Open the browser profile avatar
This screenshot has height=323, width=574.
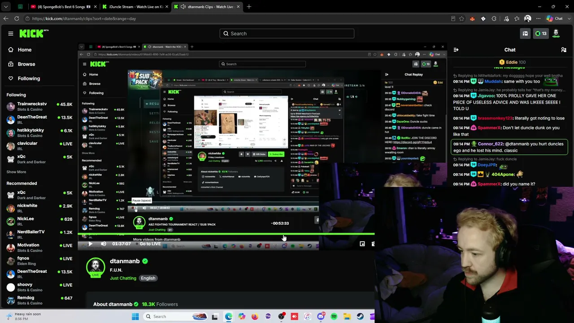[527, 19]
